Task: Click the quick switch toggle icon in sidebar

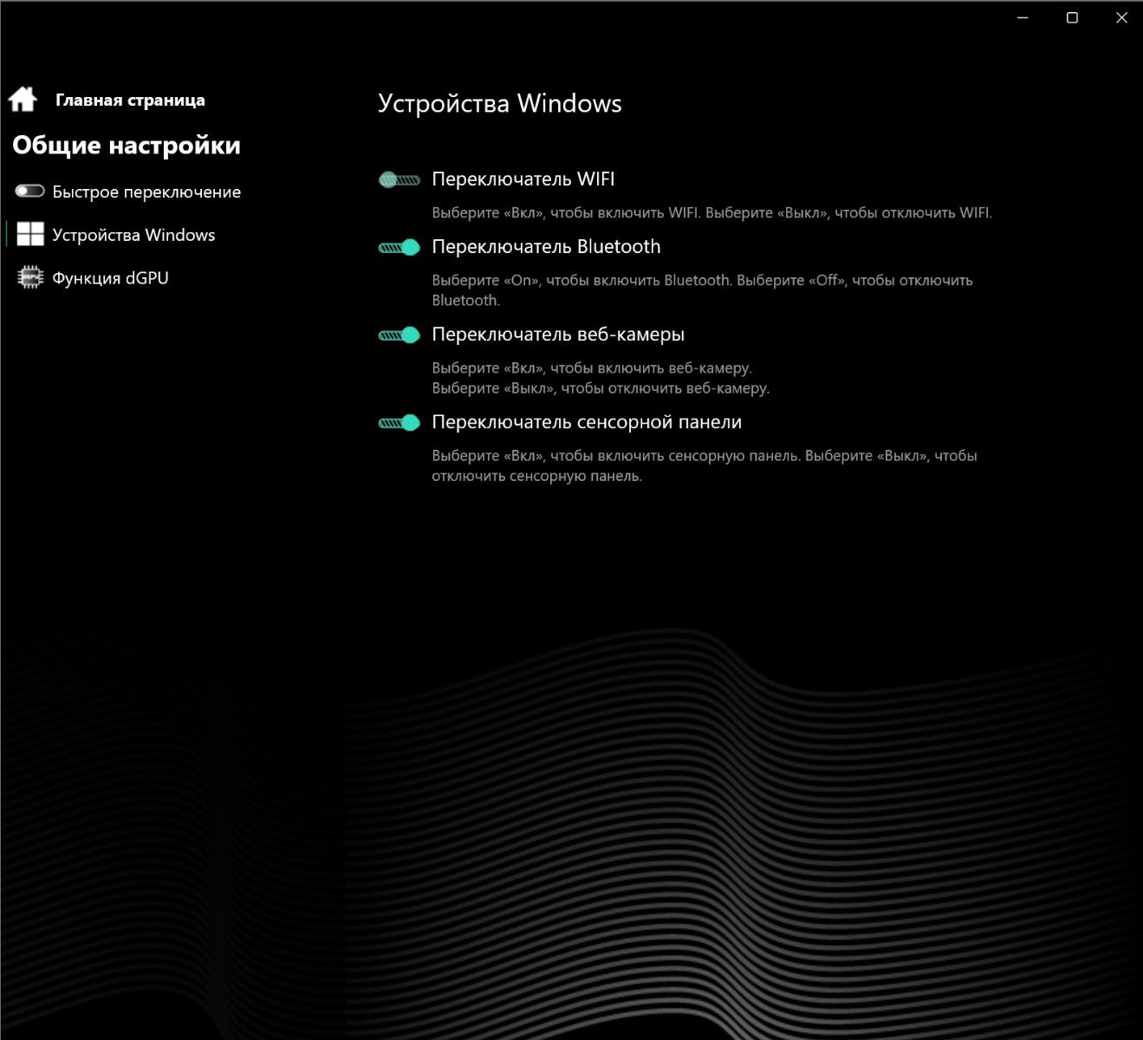Action: pyautogui.click(x=29, y=191)
